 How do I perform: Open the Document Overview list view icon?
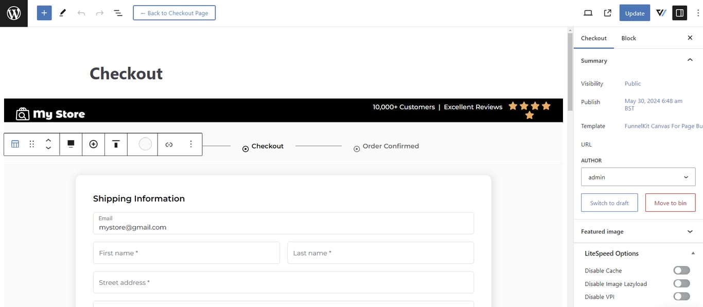(118, 12)
